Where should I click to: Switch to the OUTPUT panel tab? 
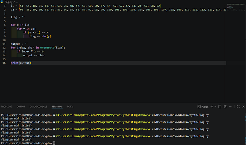pyautogui.click(x=21, y=107)
